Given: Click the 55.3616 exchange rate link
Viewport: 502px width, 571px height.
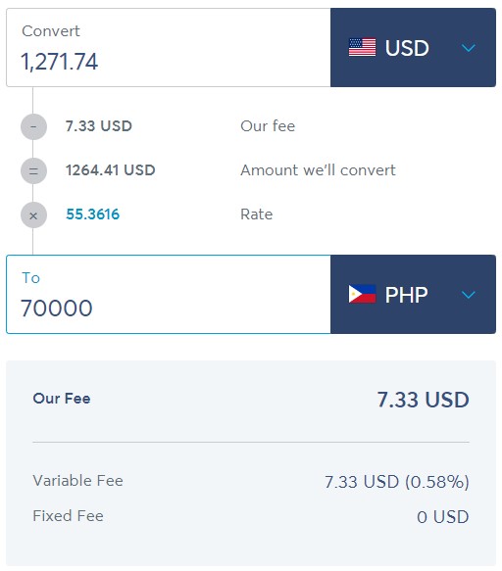Looking at the screenshot, I should pos(92,214).
